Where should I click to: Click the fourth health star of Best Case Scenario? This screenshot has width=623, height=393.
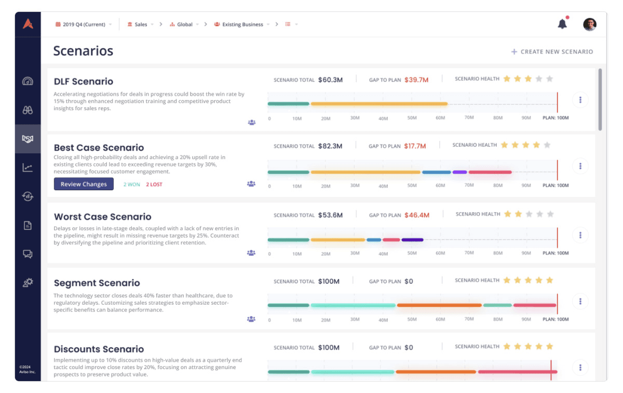click(x=536, y=145)
